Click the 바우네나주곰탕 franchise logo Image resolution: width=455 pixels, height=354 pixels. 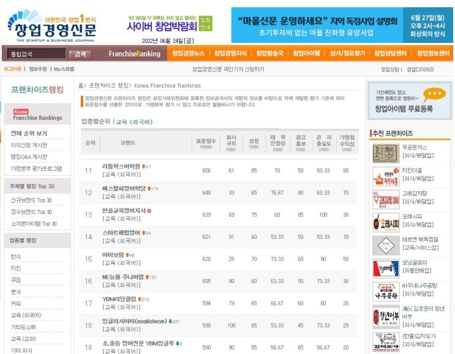click(386, 292)
